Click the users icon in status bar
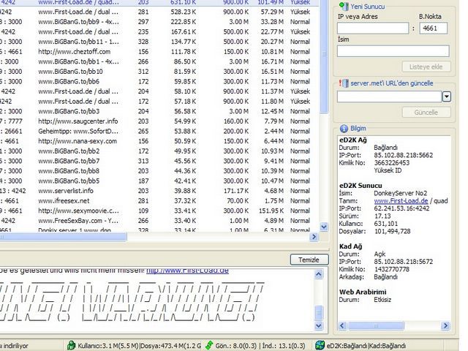This screenshot has width=468, height=351. (x=71, y=345)
